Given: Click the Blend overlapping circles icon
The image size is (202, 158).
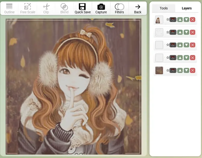Looking at the screenshot, I should (64, 7).
